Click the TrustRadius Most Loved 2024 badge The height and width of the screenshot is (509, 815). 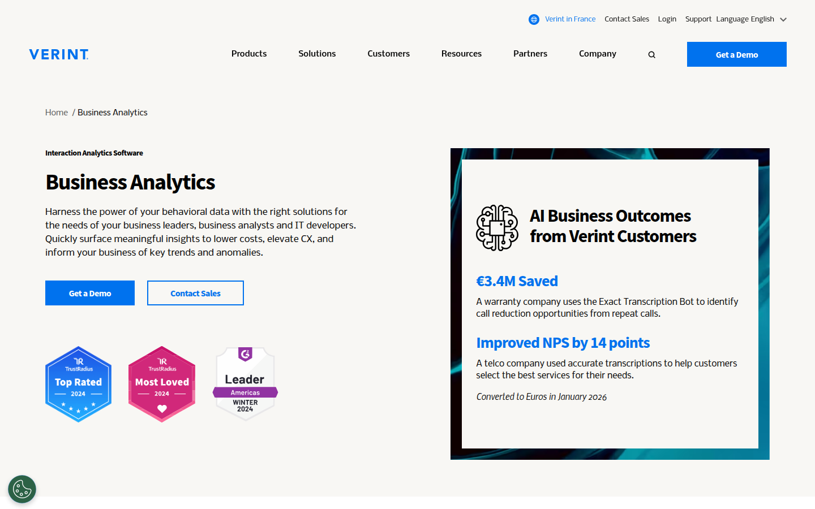[x=162, y=384]
